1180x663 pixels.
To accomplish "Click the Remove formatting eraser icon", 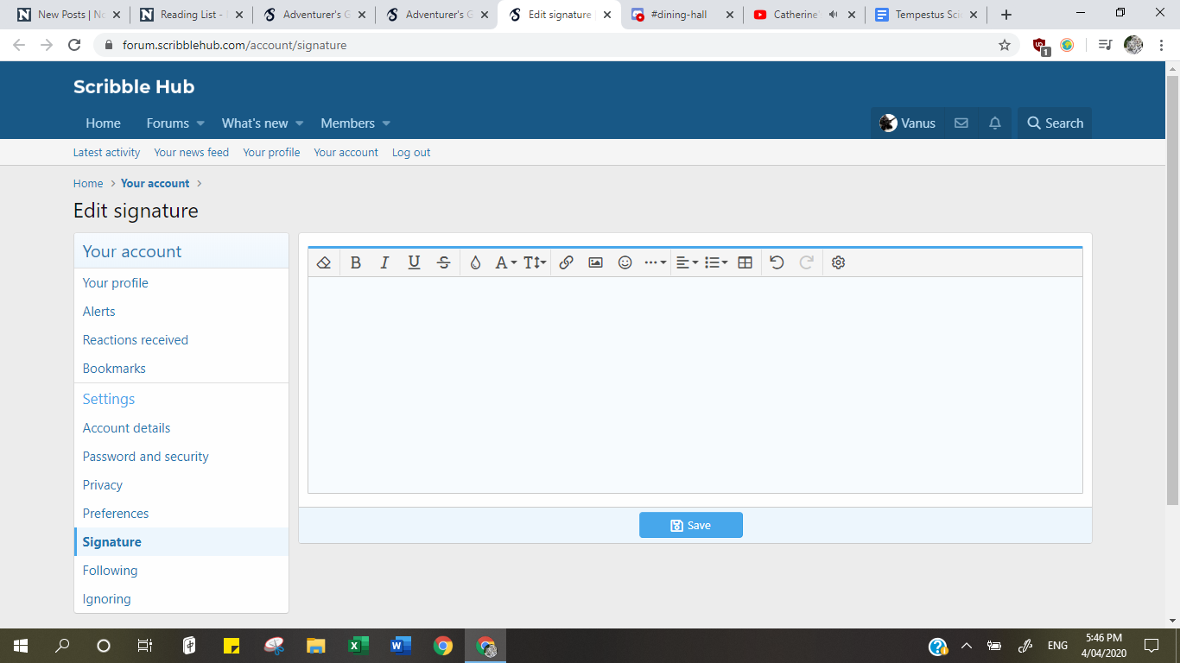I will tap(324, 262).
